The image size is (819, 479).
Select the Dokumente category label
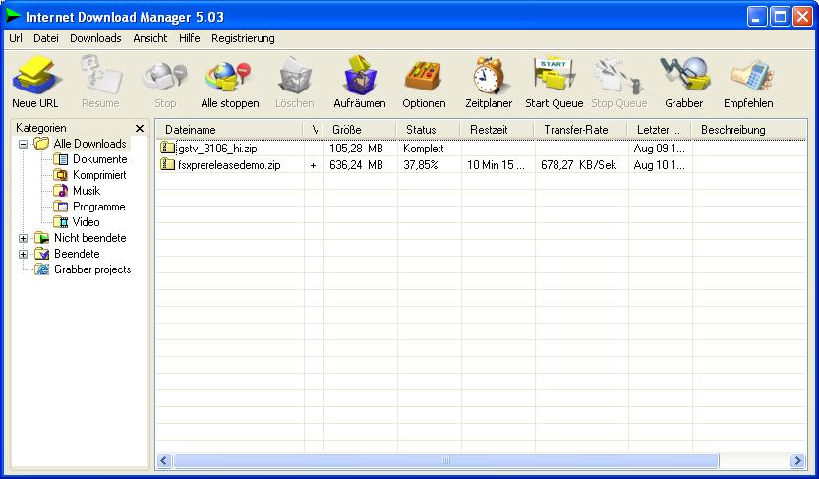(x=99, y=159)
